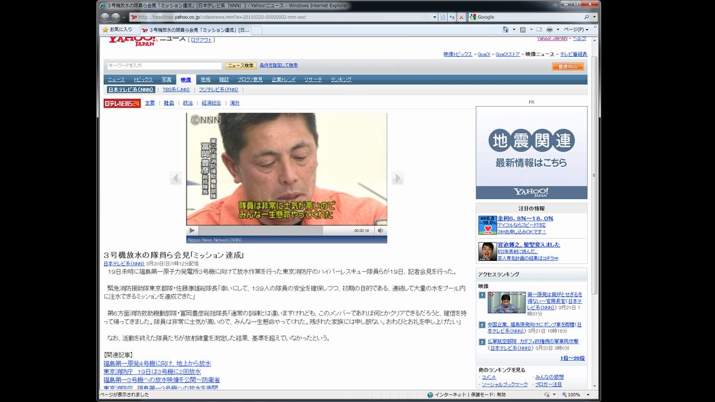Open the ソーシャルブックマーク ranking link
The image size is (715, 402).
click(x=505, y=385)
